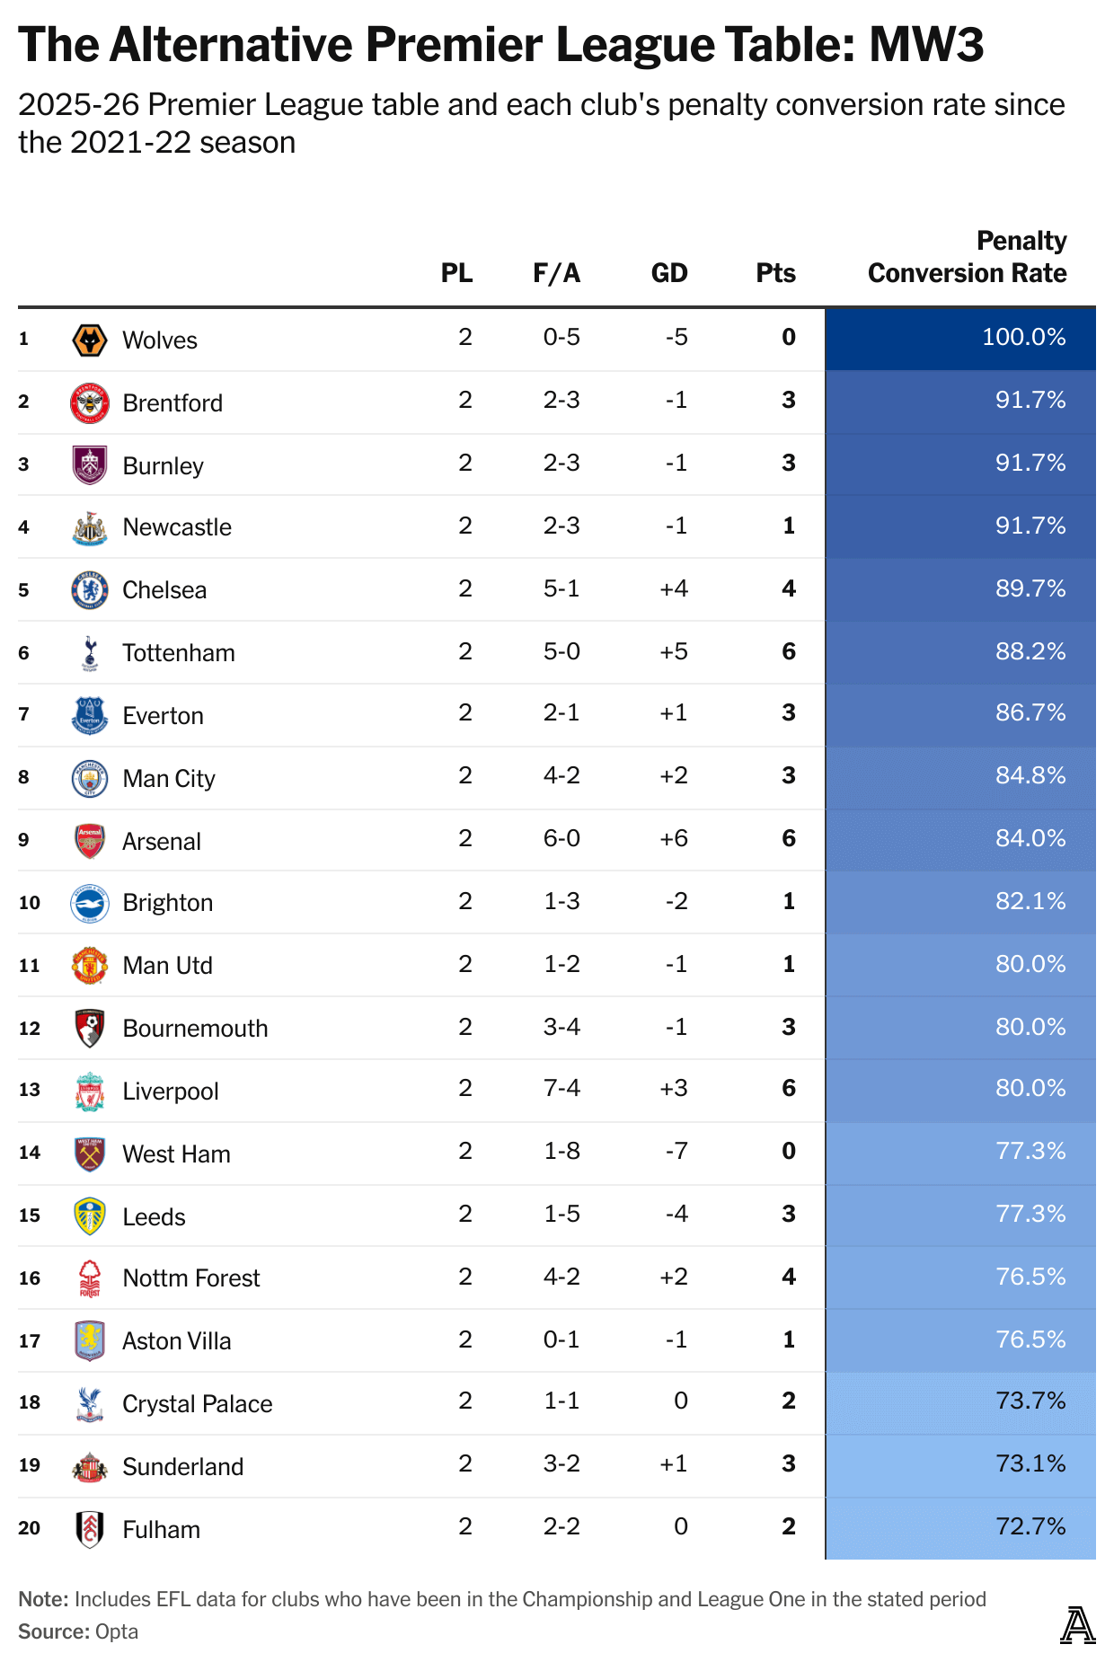
Task: Click the Wolves club crest
Action: coord(90,340)
